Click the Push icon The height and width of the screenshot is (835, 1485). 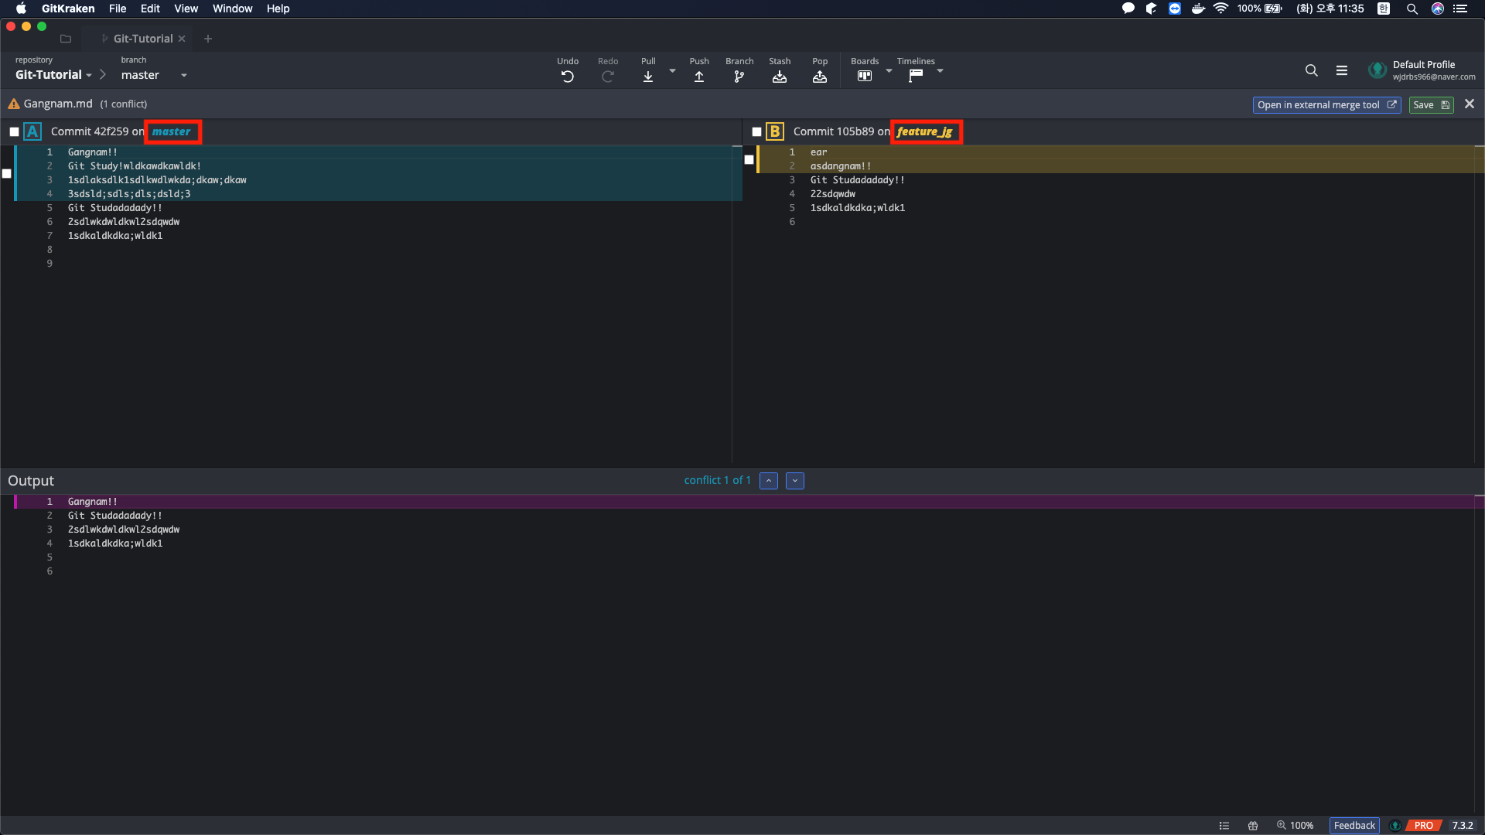click(x=698, y=77)
